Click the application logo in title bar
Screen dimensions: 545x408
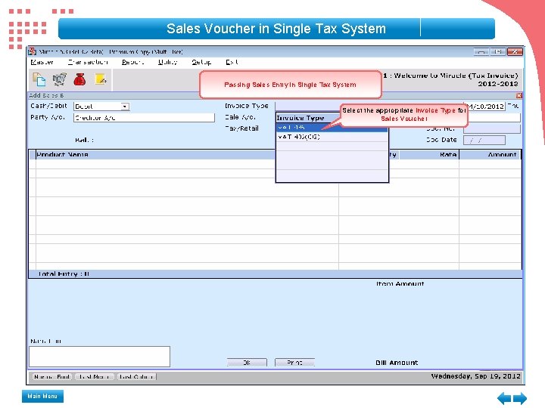(33, 51)
